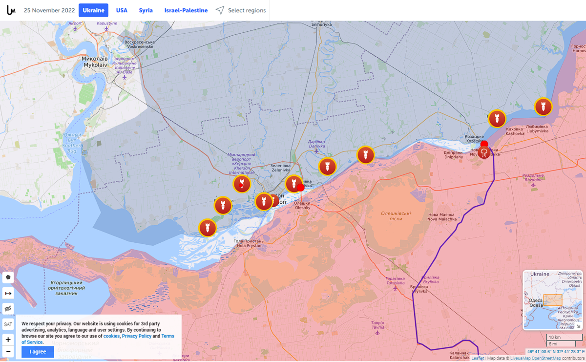Open the Syria tab
Screen dimensions: 586x362
click(146, 10)
